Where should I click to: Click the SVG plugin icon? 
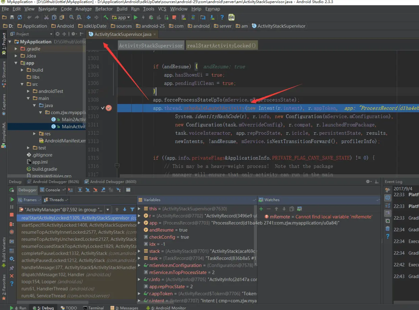[231, 18]
